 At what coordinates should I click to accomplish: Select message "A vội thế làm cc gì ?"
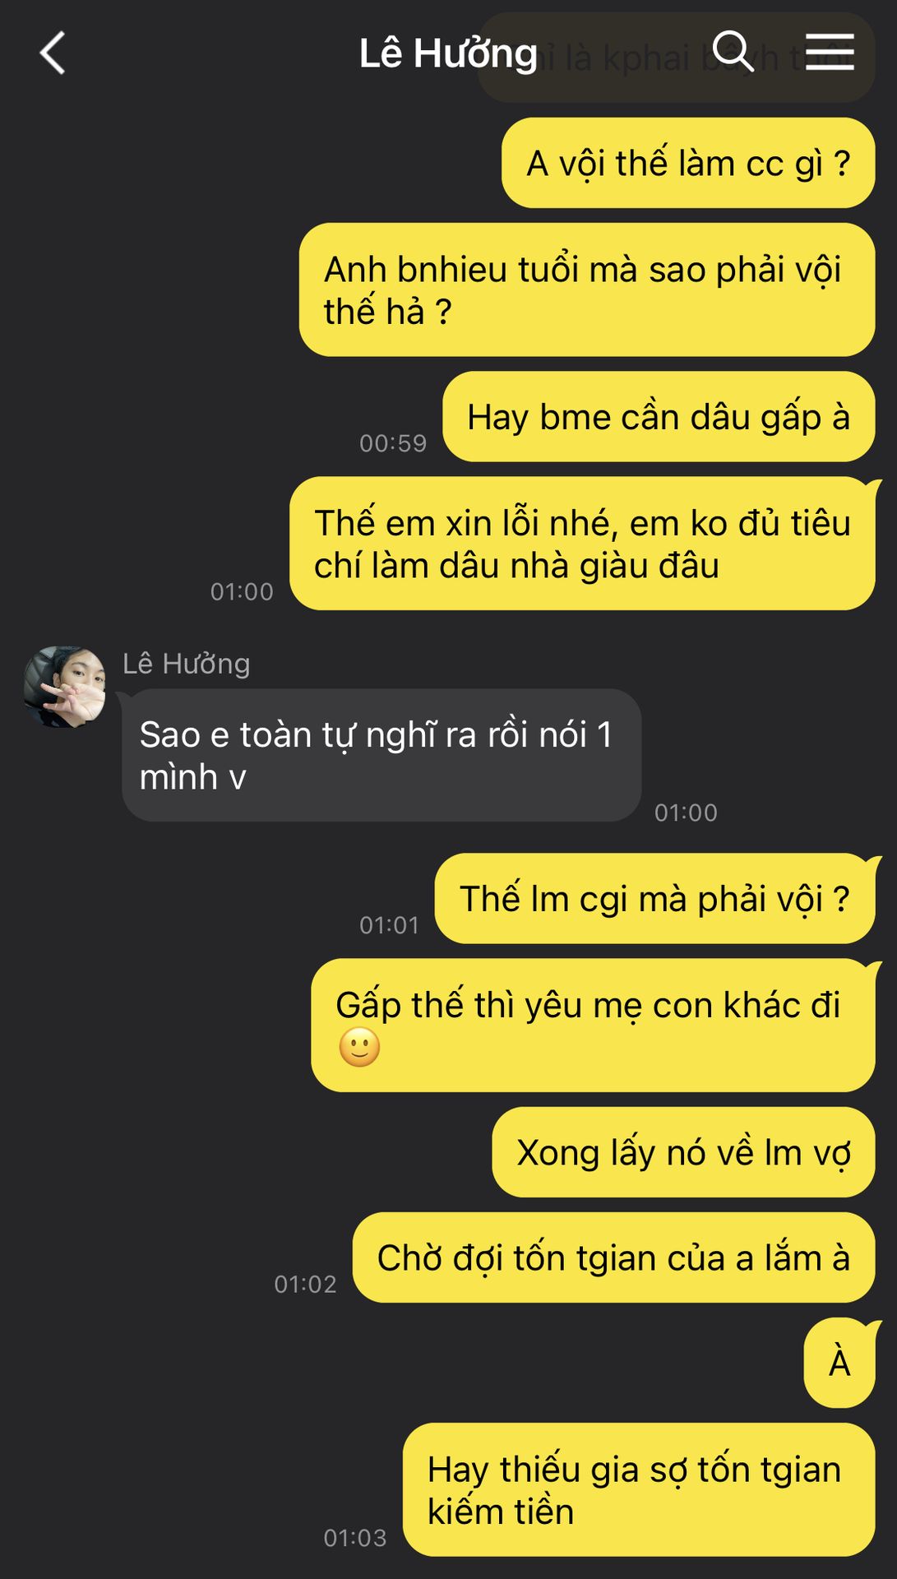pyautogui.click(x=688, y=163)
